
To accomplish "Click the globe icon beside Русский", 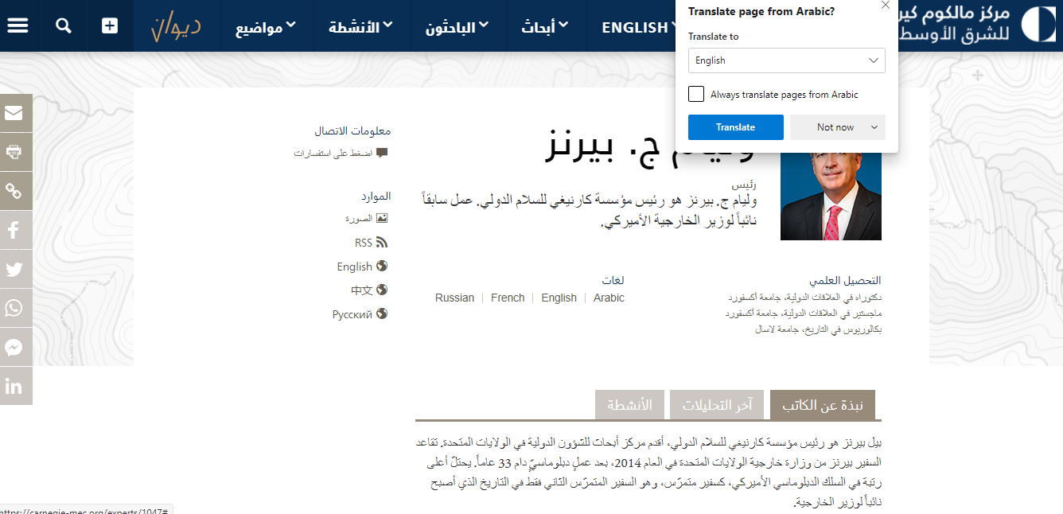I will pos(382,313).
